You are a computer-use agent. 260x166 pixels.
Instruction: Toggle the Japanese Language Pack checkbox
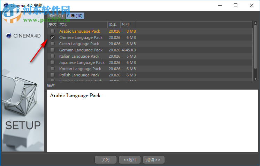(52, 63)
